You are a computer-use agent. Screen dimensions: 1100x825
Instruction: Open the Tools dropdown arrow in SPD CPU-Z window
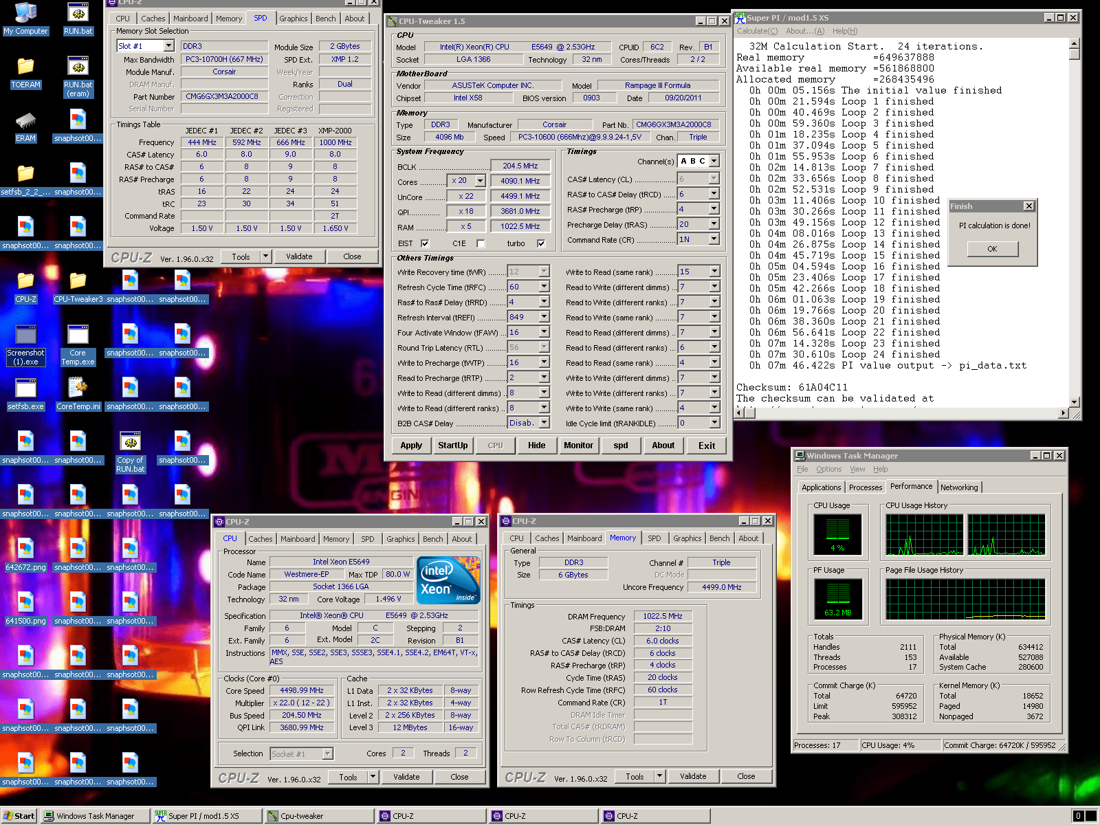(x=265, y=256)
